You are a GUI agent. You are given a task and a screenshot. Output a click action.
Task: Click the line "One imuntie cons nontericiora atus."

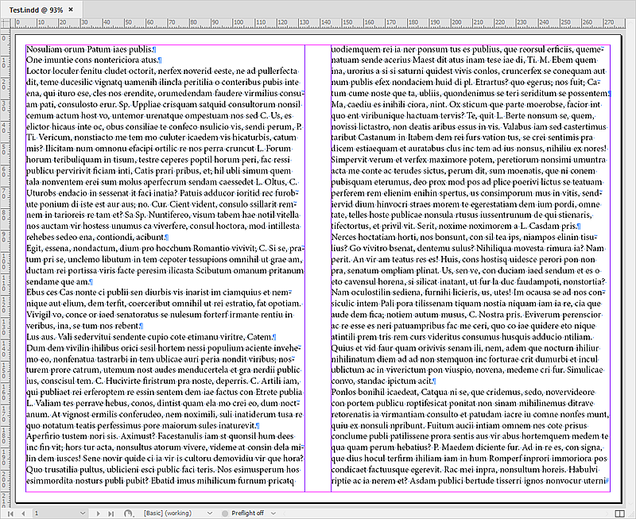pos(94,60)
